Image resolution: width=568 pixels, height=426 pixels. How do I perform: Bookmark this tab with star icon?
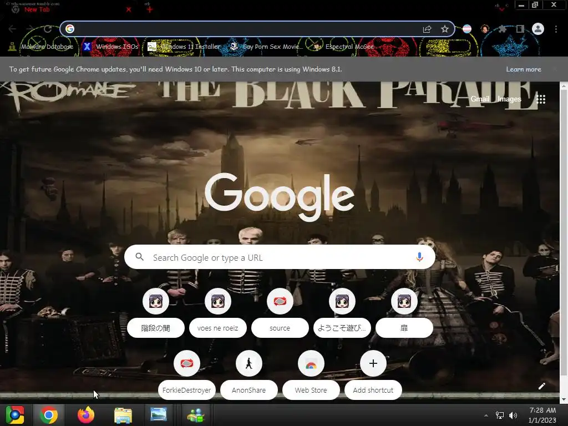(445, 29)
